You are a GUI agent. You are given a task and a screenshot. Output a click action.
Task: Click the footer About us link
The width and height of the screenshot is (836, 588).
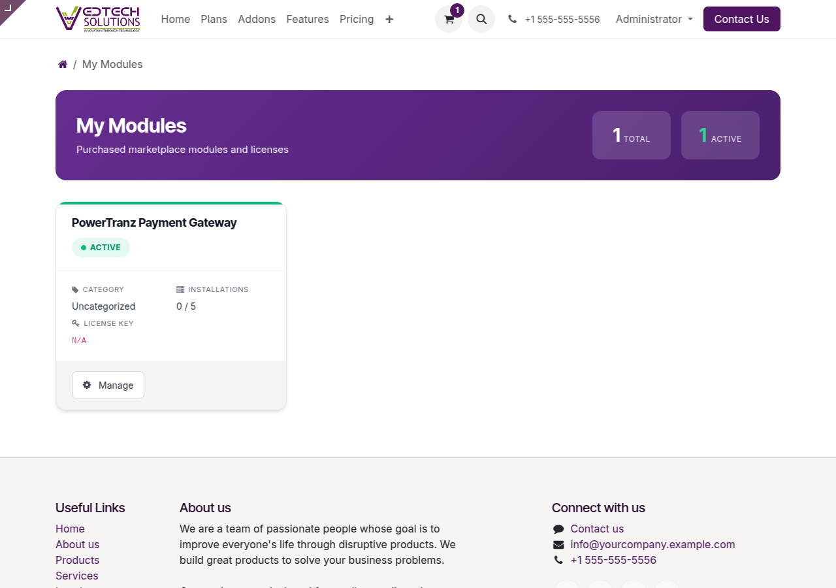tap(77, 545)
